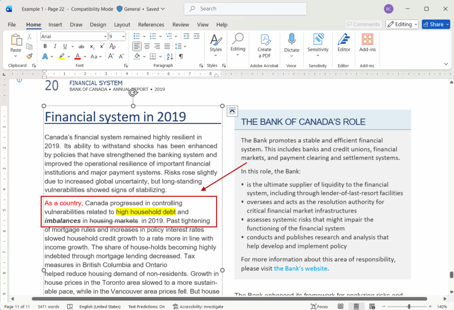
Task: Apply text highlight color
Action: (62, 56)
